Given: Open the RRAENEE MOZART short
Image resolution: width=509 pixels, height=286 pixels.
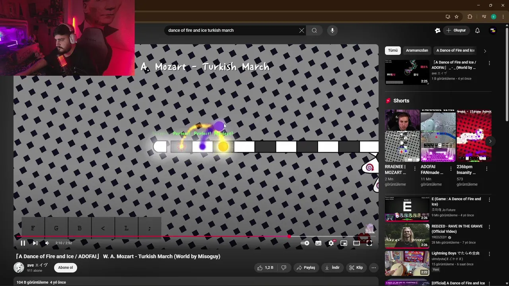Looking at the screenshot, I should click(x=402, y=136).
